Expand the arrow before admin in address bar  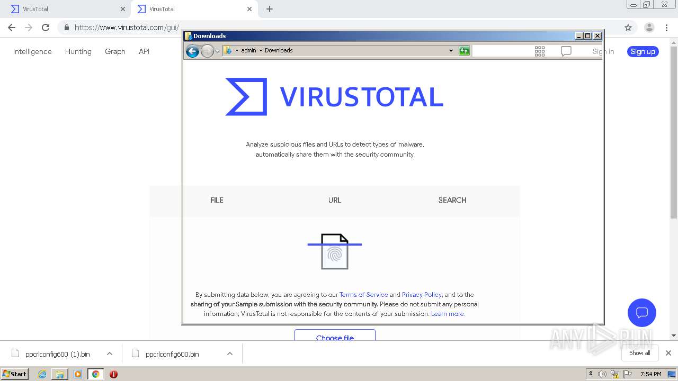click(237, 51)
